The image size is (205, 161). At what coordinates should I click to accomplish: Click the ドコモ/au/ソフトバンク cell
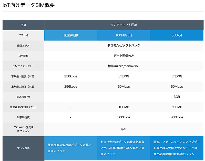coord(124,46)
